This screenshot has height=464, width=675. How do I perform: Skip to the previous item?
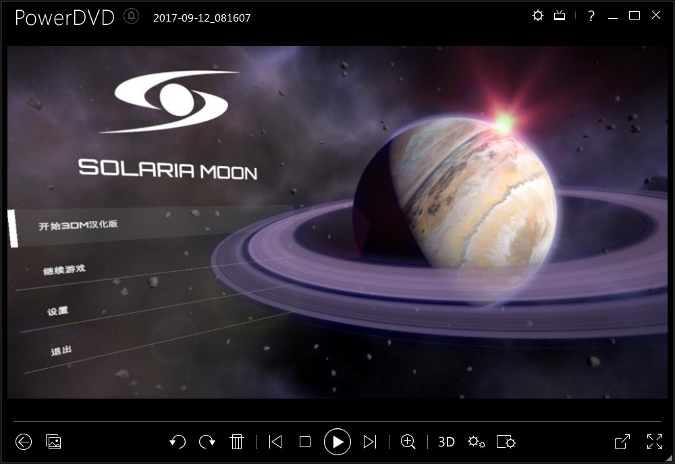point(275,442)
